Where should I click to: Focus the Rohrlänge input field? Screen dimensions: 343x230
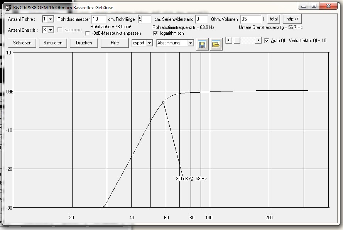point(145,19)
